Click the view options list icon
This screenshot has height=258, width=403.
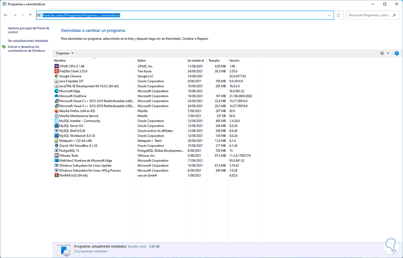(382, 53)
